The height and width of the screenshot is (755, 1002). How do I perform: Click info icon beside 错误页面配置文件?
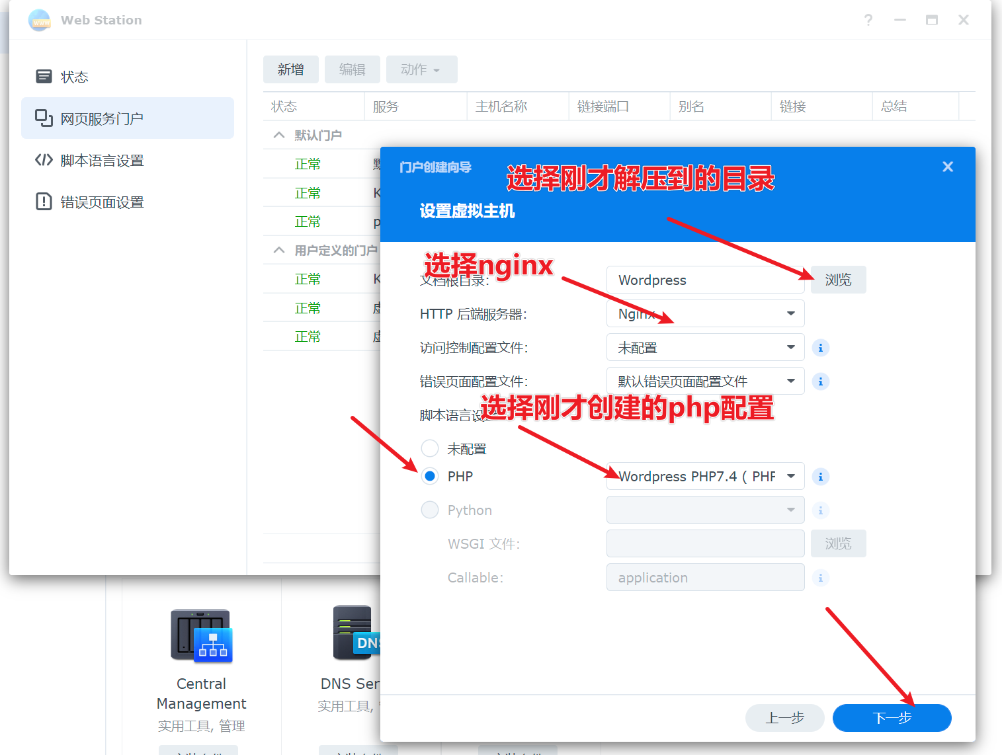(x=821, y=381)
